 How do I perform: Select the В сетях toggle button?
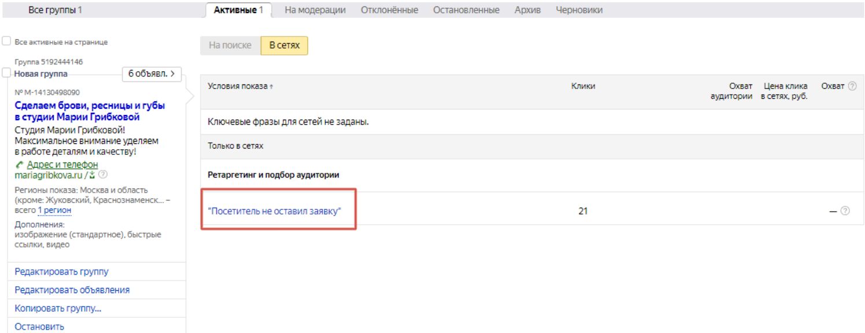pos(284,45)
